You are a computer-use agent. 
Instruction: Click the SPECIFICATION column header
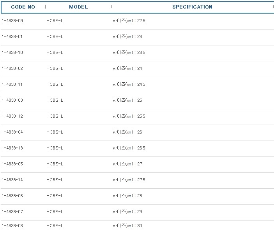pyautogui.click(x=192, y=7)
